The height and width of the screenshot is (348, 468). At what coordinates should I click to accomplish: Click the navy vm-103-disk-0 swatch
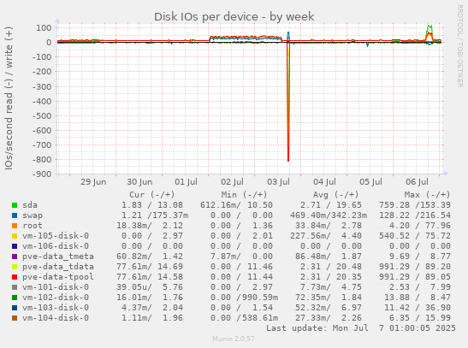tap(15, 308)
